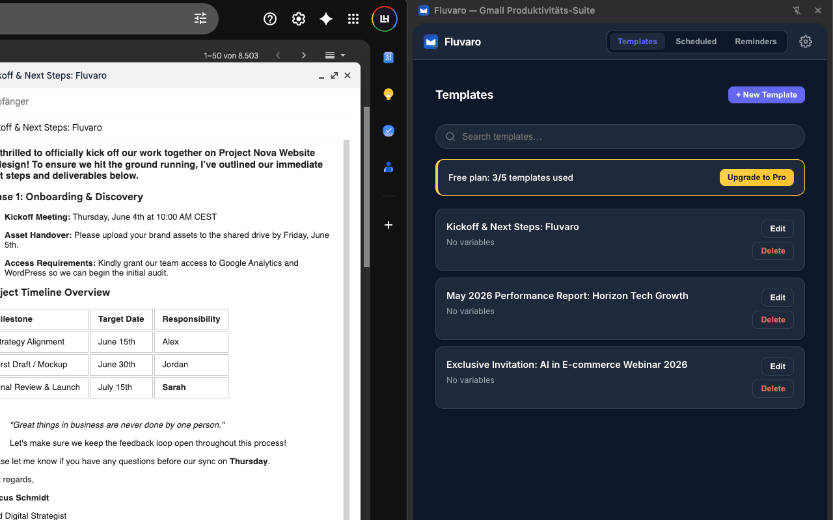Image resolution: width=833 pixels, height=520 pixels.
Task: Click the Sarah table cell
Action: point(191,387)
